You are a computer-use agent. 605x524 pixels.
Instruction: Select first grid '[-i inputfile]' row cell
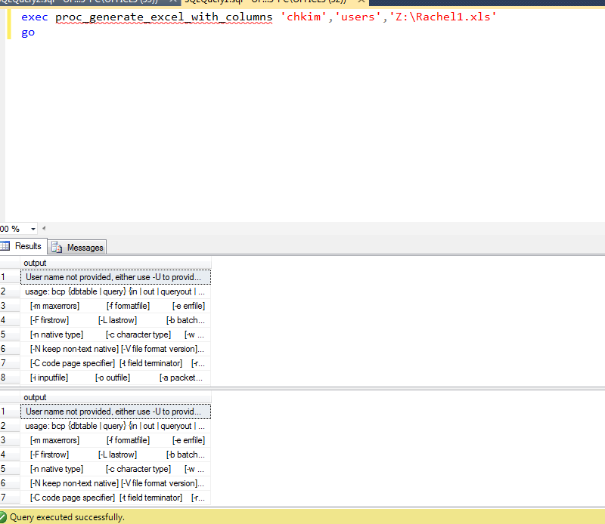116,378
